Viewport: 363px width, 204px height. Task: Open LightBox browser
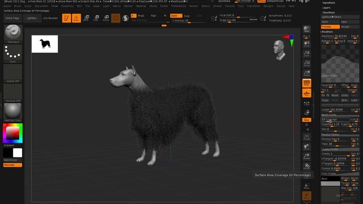pos(32,18)
